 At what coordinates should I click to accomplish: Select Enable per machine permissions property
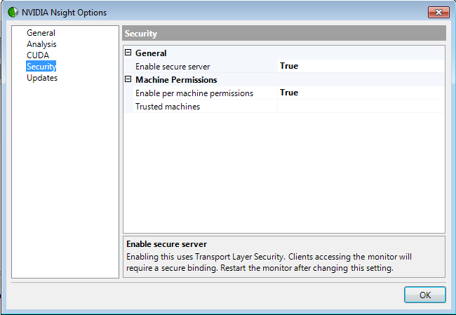tap(194, 93)
